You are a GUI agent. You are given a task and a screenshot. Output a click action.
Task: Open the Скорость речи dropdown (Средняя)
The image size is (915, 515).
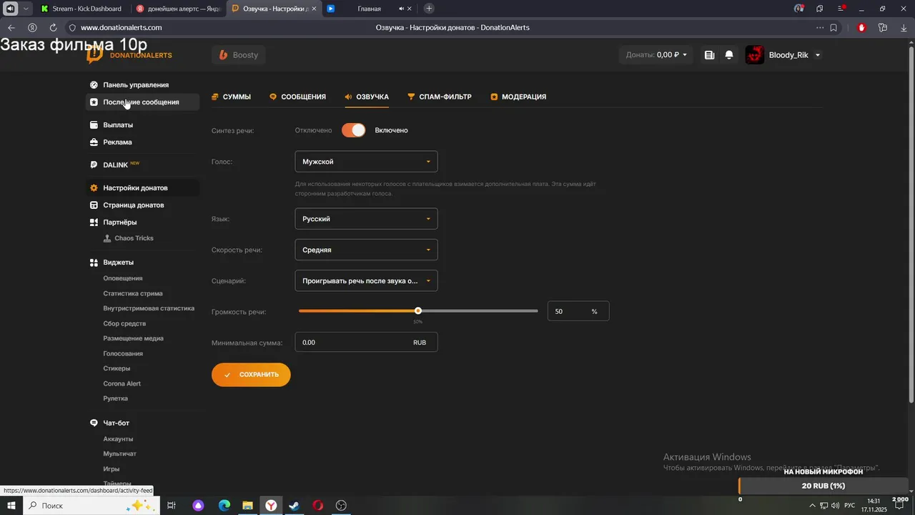[x=366, y=250]
